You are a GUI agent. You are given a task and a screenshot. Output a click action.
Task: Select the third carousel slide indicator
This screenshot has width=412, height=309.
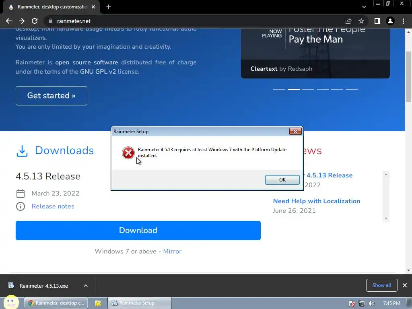coord(308,89)
